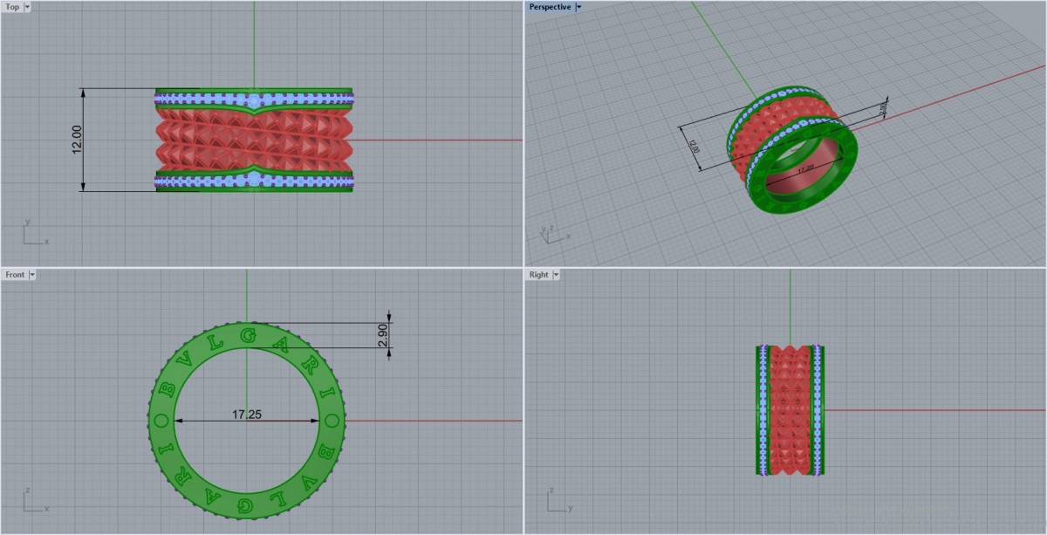Select the 12.00 dimension text in Top view
The height and width of the screenshot is (535, 1047).
77,140
